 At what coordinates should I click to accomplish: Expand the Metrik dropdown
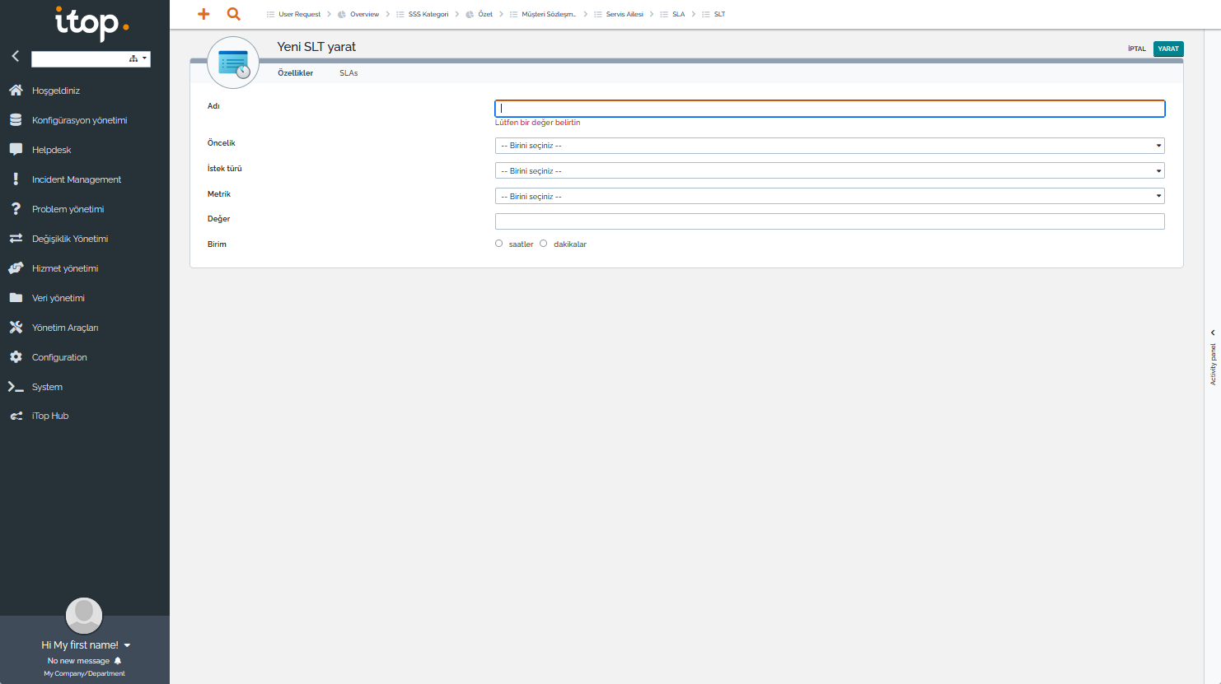point(829,197)
